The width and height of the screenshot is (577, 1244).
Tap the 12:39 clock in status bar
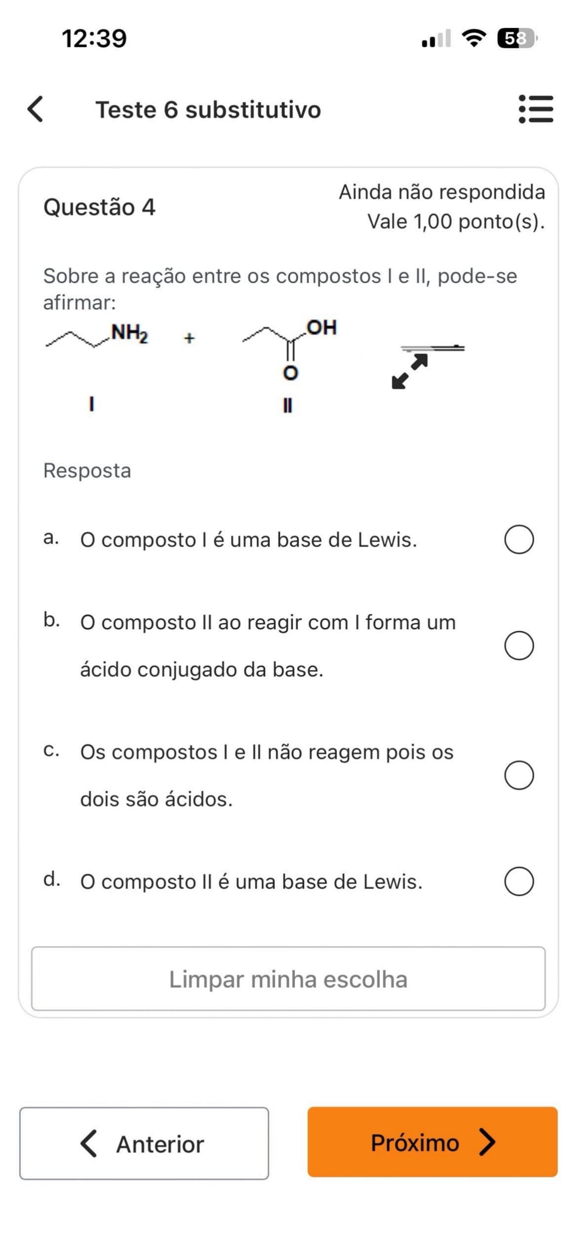pyautogui.click(x=94, y=38)
